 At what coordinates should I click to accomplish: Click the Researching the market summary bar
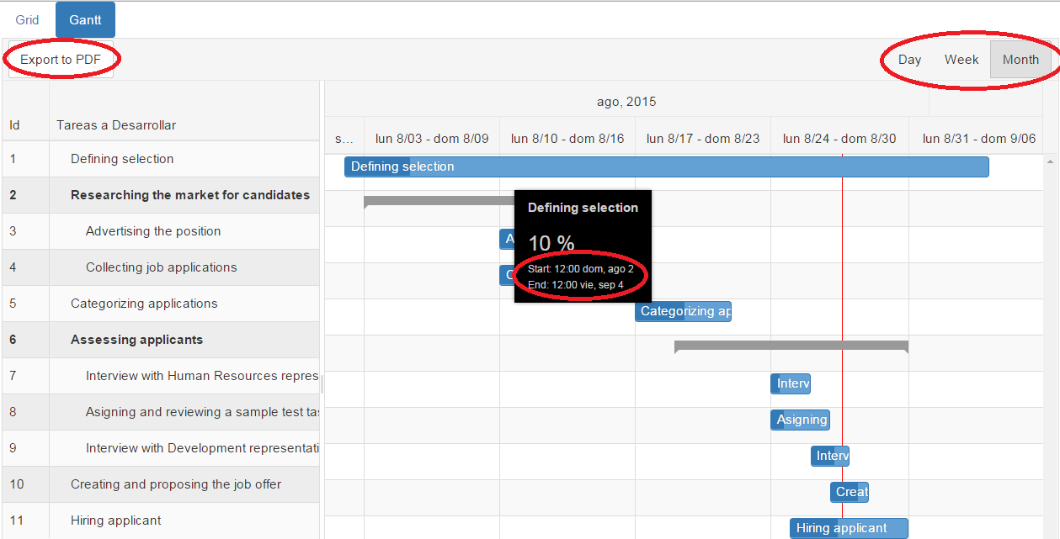pyautogui.click(x=439, y=201)
